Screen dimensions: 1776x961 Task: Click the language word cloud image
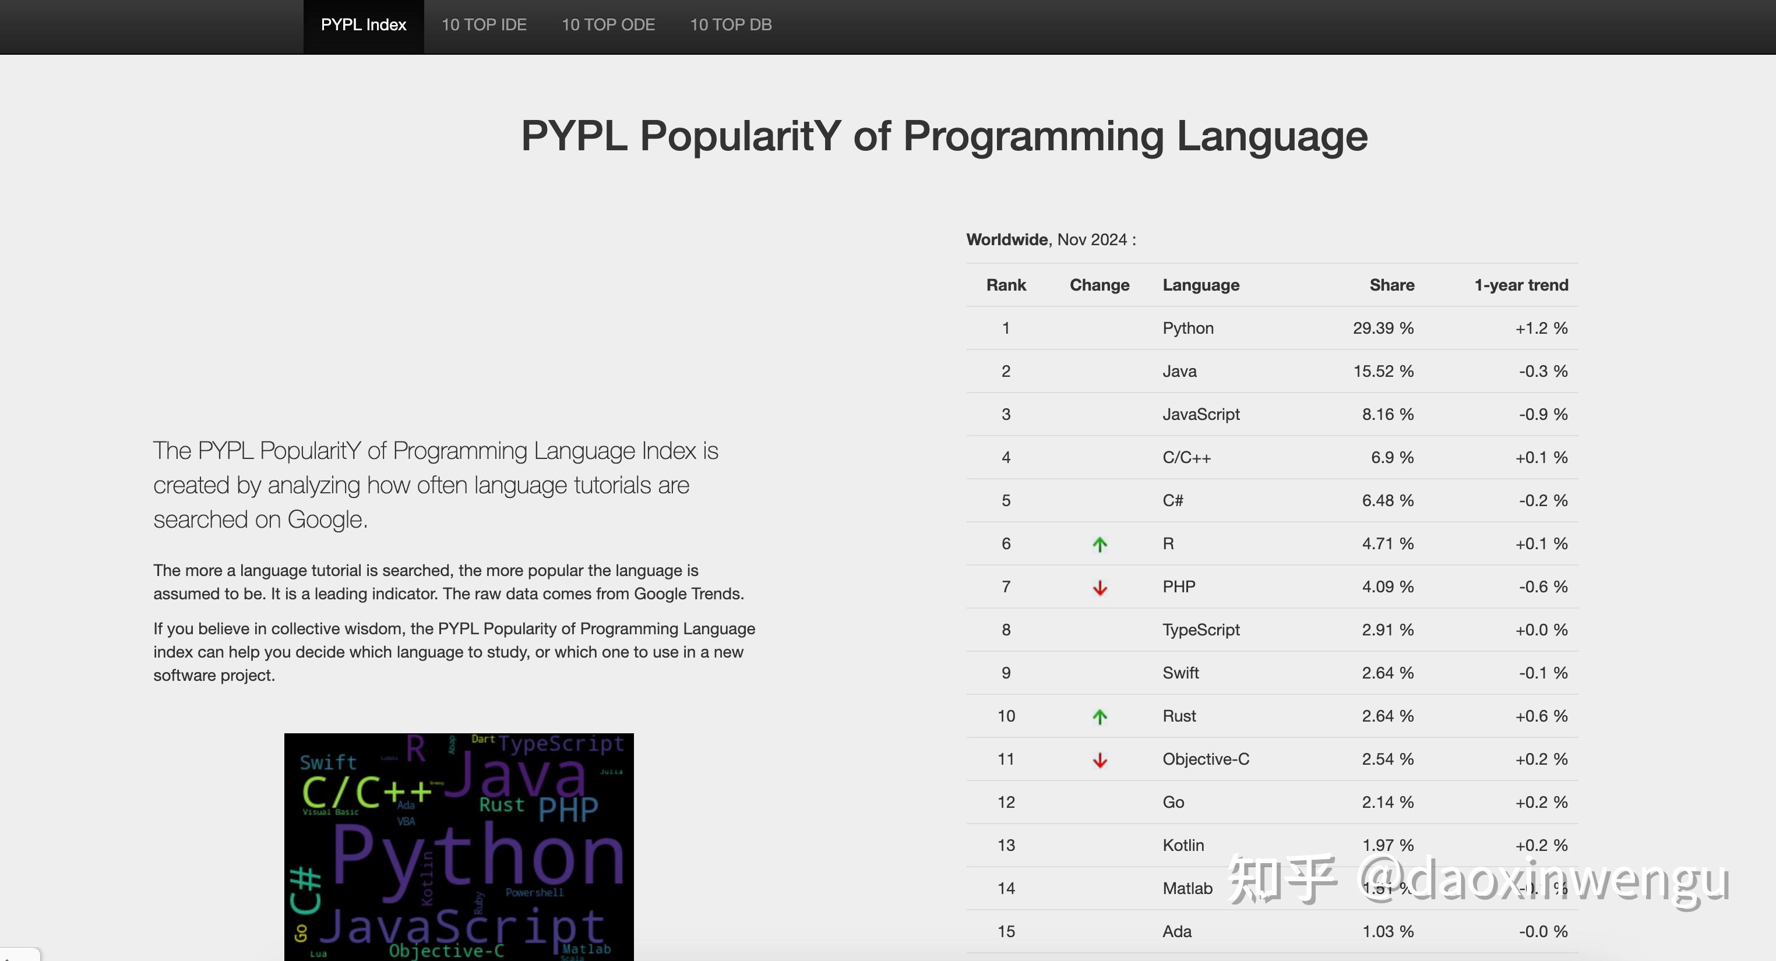tap(459, 847)
